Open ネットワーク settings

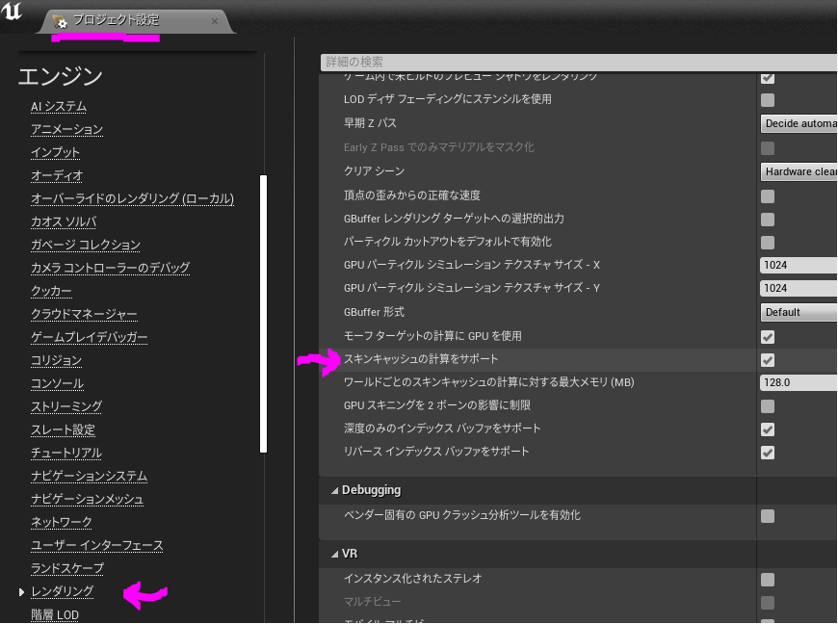(x=61, y=521)
